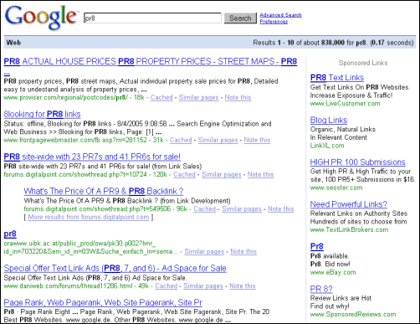The width and height of the screenshot is (420, 324).
Task: Open Cached link for showthread t=10724 result
Action: (x=184, y=174)
